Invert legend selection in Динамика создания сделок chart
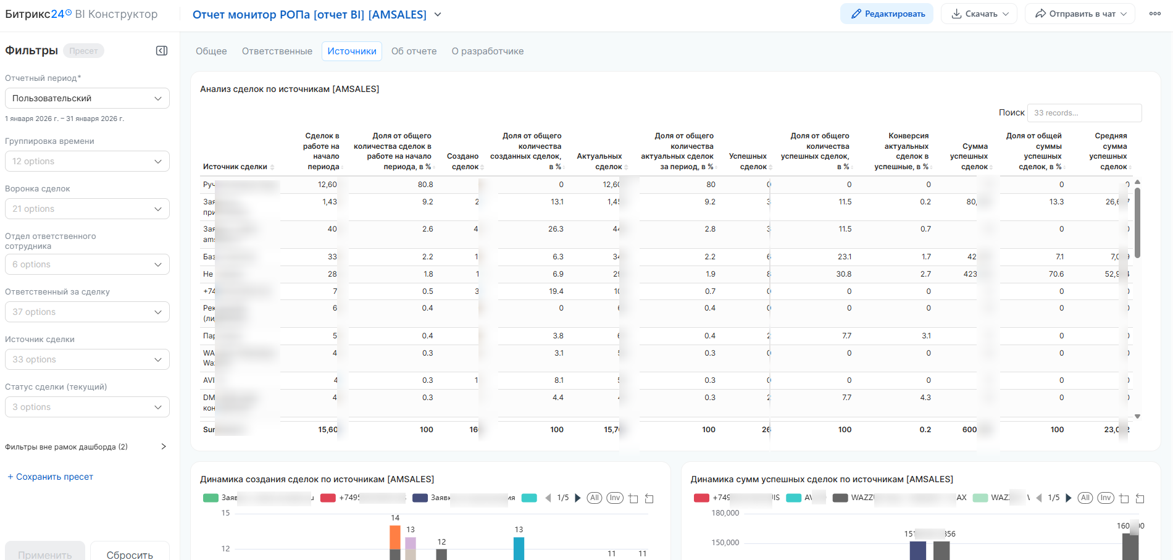Screen dimensions: 1173x560 (614, 498)
